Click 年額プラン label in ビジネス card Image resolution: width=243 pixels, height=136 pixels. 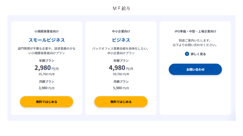pyautogui.click(x=121, y=61)
